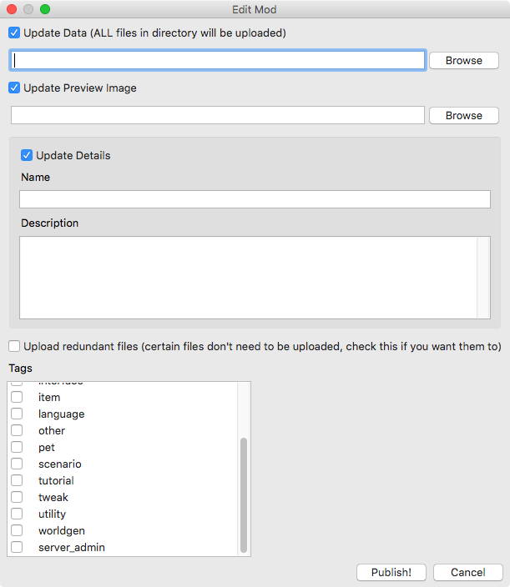The width and height of the screenshot is (510, 587).
Task: Click the Publish! button
Action: tap(391, 572)
